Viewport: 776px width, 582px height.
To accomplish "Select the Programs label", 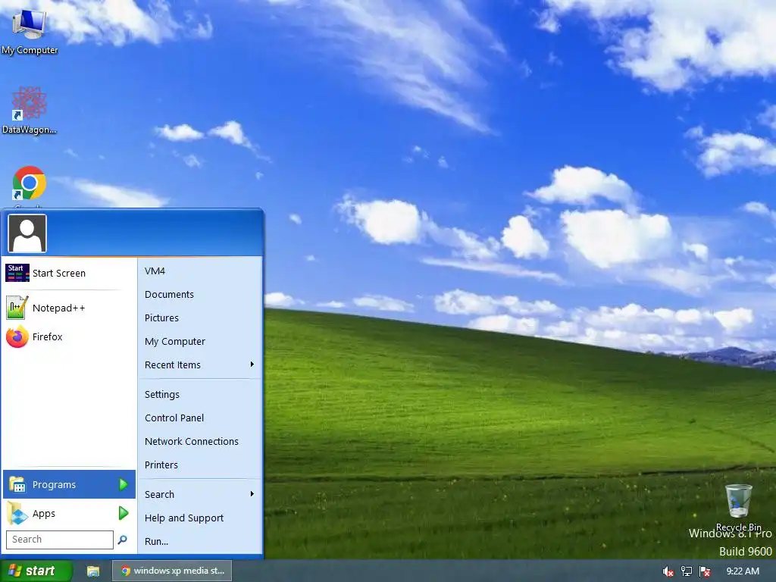I will pos(54,484).
